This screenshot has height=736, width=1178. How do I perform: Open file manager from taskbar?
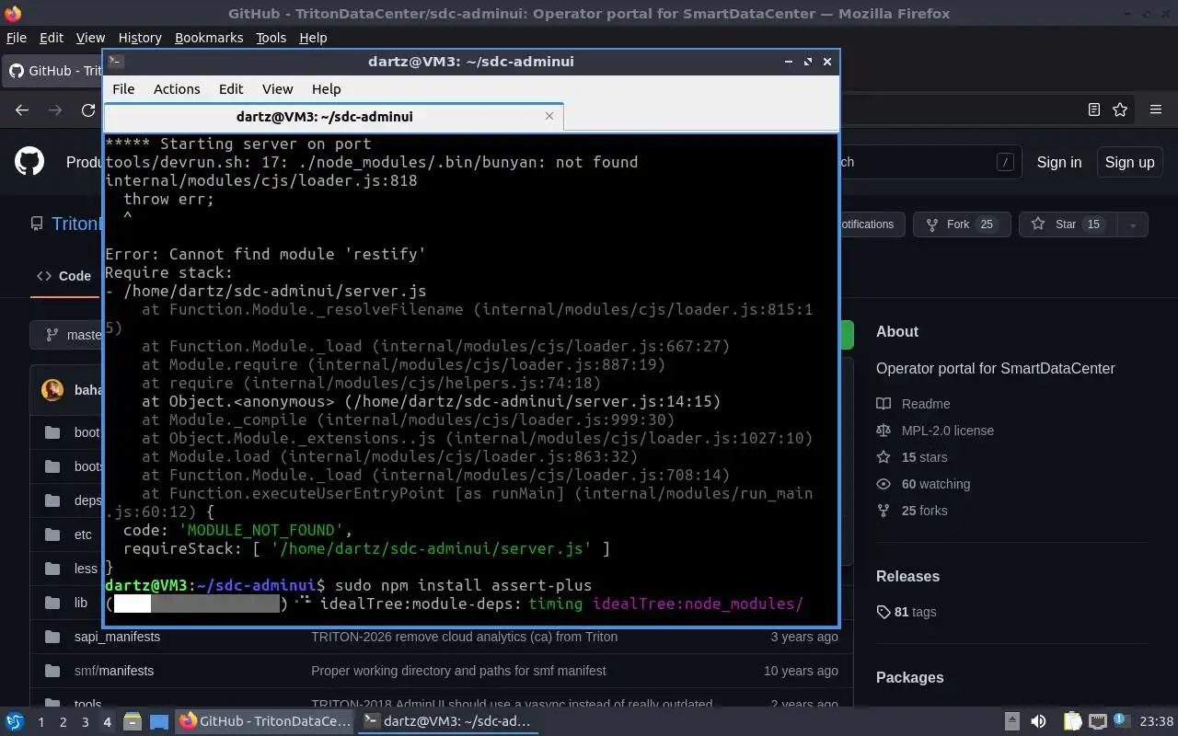(132, 721)
